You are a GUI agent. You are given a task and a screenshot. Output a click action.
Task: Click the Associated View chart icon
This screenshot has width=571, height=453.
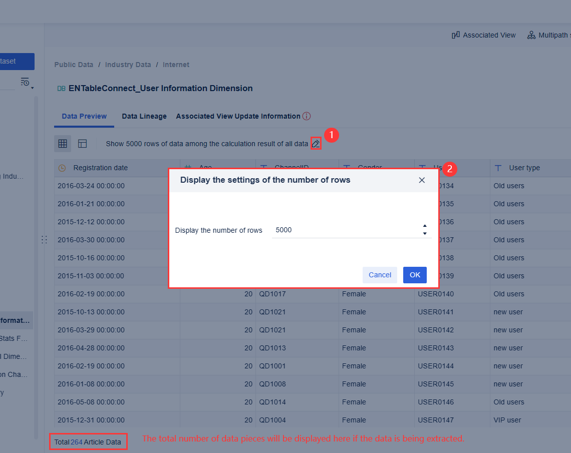tap(456, 35)
